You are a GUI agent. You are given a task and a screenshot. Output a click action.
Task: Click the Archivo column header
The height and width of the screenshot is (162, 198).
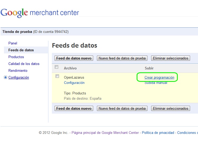[x=70, y=68]
